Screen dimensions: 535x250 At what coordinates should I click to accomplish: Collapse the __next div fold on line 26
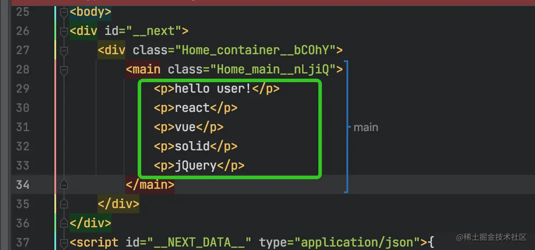coord(64,32)
